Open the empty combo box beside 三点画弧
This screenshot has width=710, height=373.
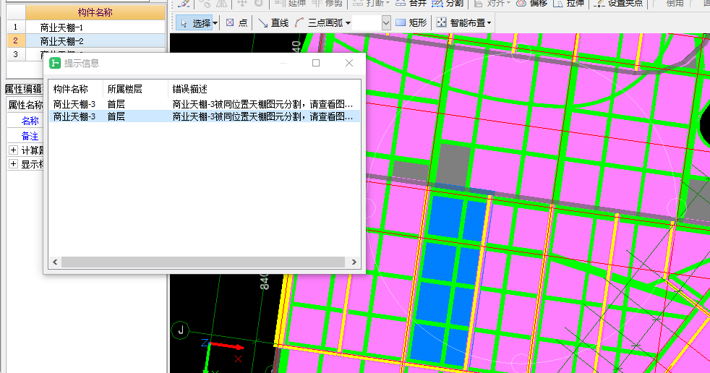(x=372, y=22)
